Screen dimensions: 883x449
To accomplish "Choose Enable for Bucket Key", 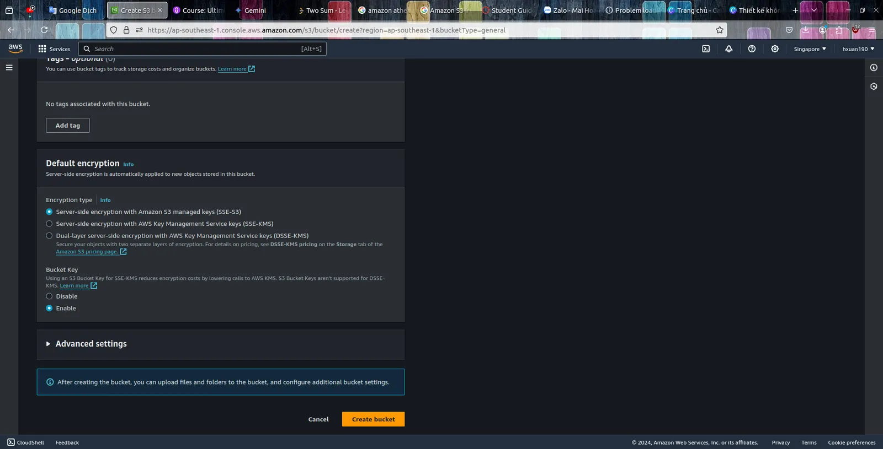I will point(49,309).
